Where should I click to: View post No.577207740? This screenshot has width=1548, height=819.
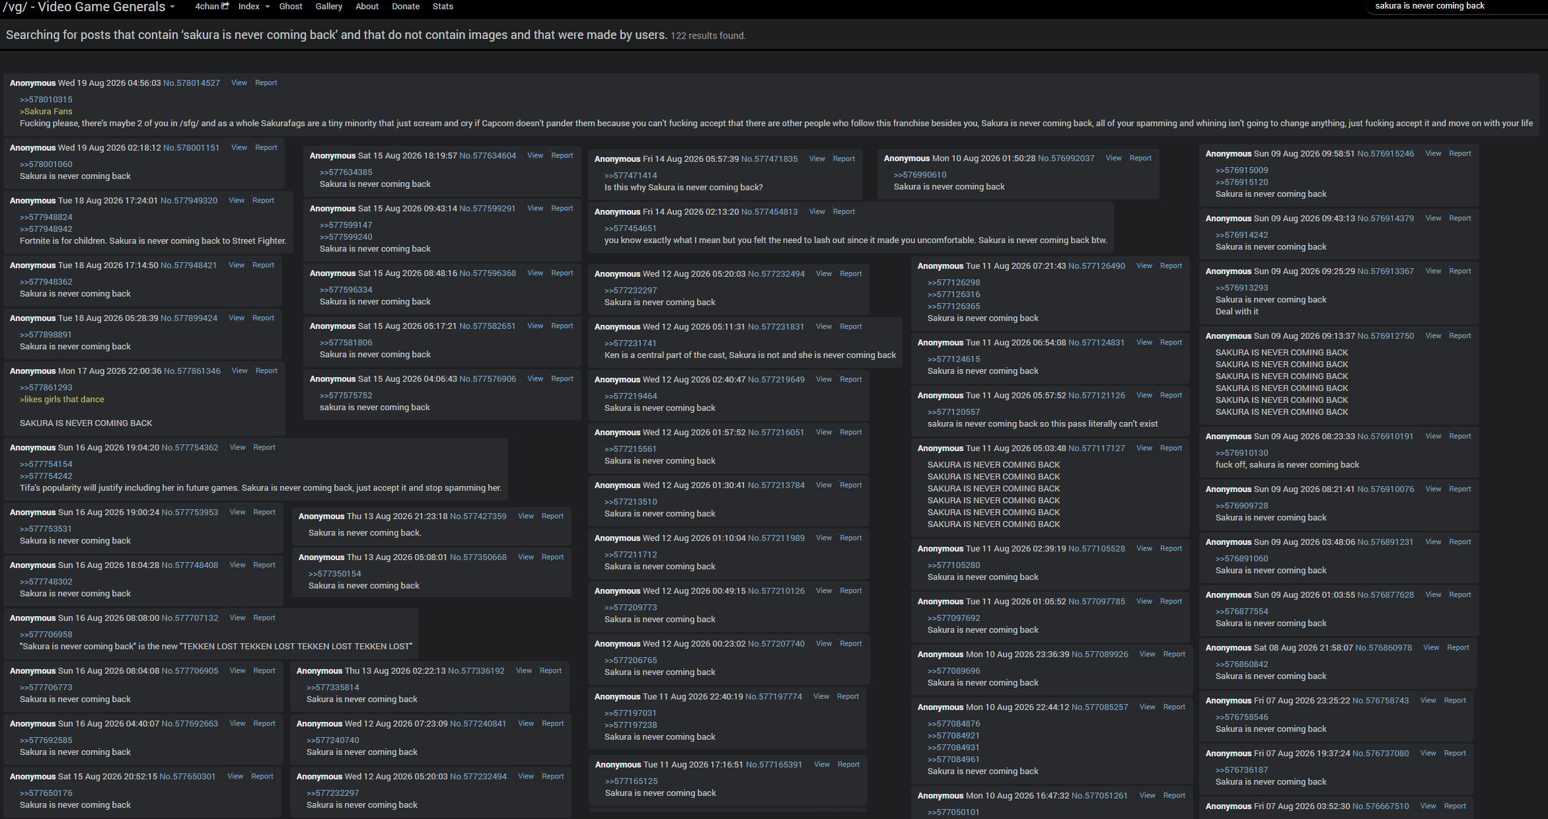point(824,643)
